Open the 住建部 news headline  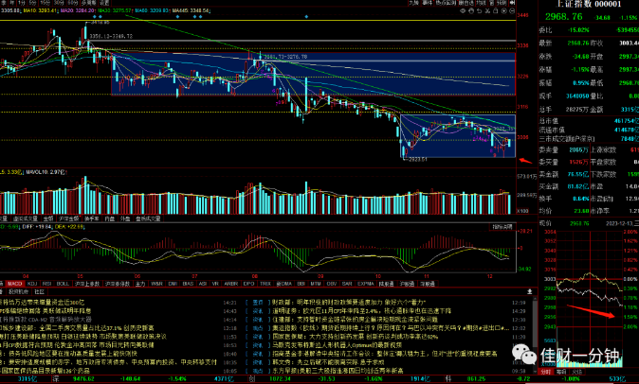click(x=355, y=320)
